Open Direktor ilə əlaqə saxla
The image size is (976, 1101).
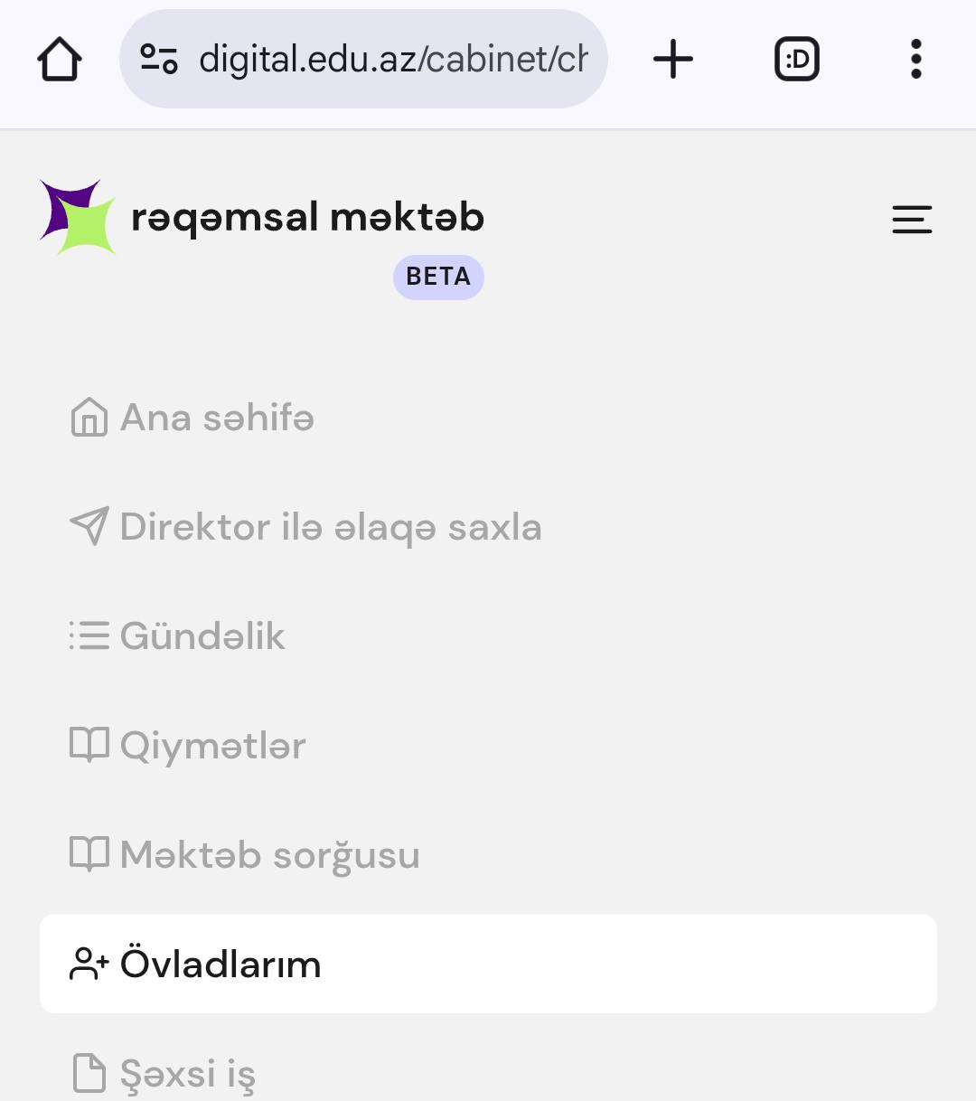click(331, 527)
